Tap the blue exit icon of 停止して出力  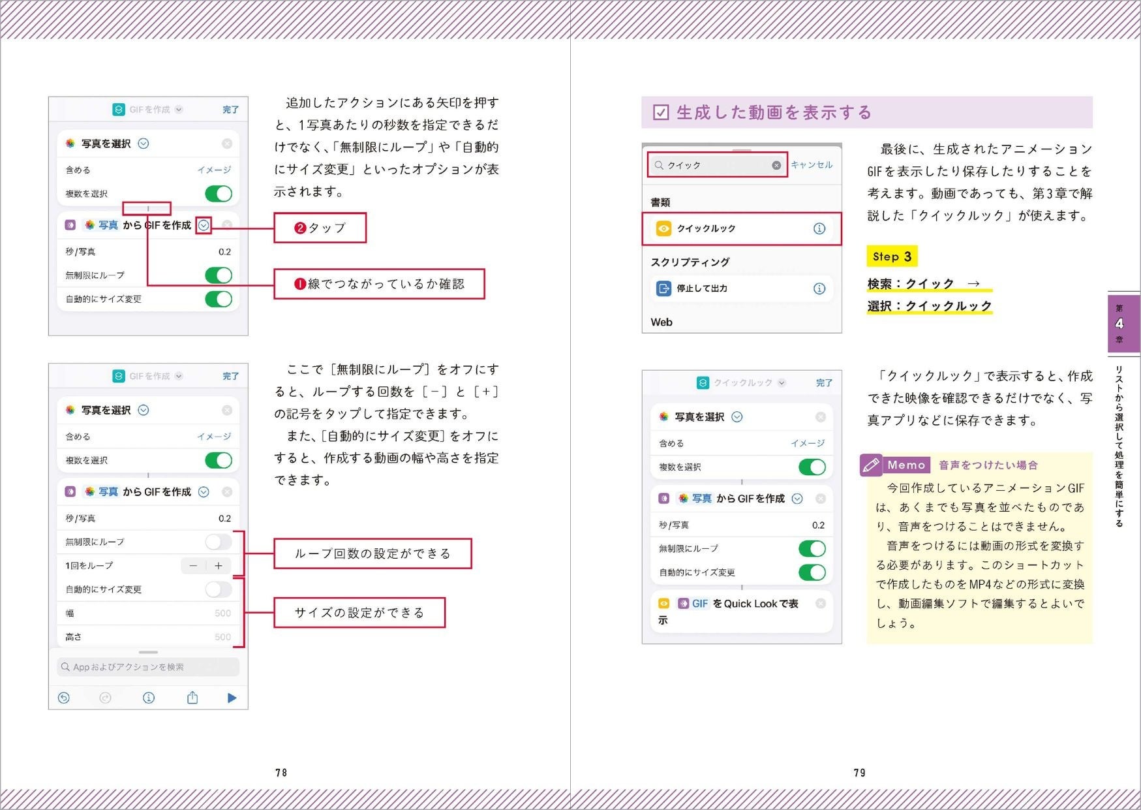tap(663, 288)
